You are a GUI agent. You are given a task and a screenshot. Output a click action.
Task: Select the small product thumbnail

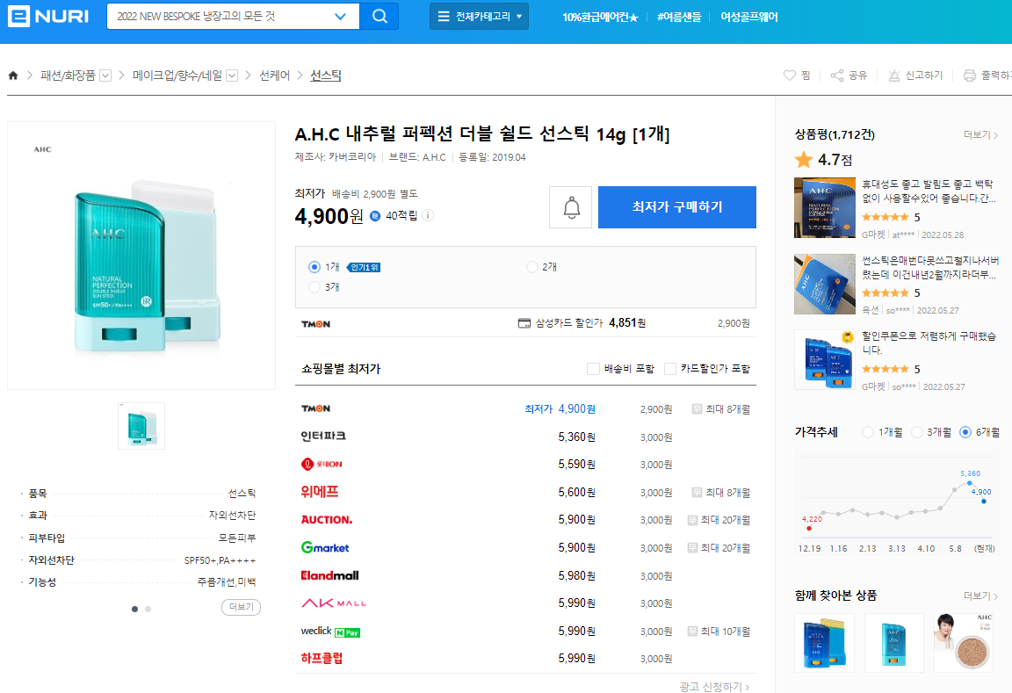[x=141, y=426]
